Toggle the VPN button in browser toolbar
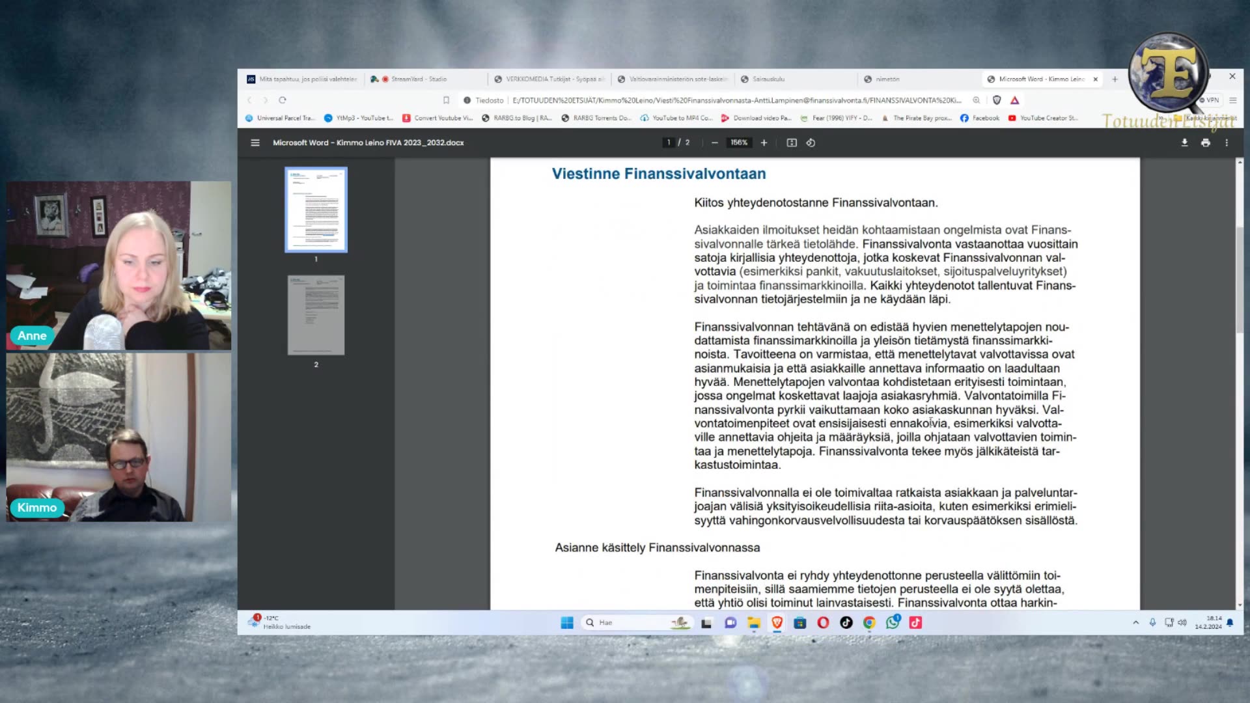1250x703 pixels. (1209, 100)
